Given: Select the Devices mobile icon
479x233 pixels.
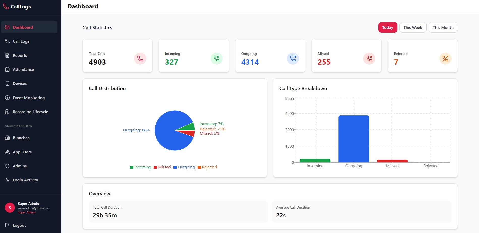Looking at the screenshot, I should tap(8, 83).
